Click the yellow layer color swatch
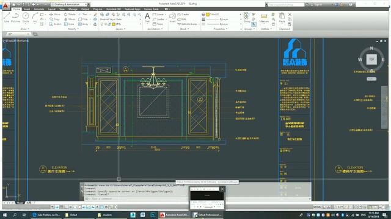 [114, 24]
